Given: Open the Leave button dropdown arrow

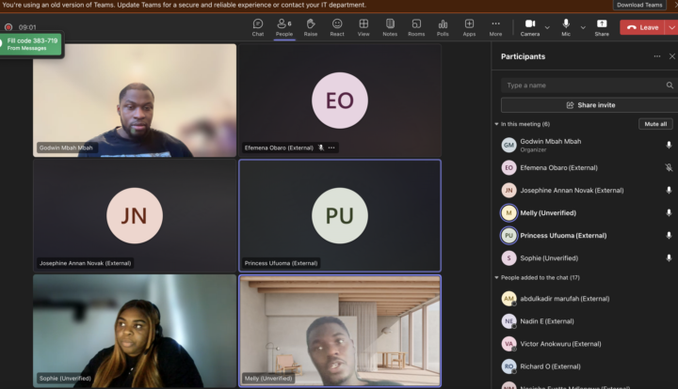Looking at the screenshot, I should [670, 27].
